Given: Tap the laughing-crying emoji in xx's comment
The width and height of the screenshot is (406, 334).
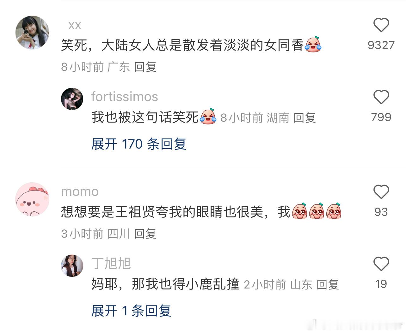Looking at the screenshot, I should (313, 45).
